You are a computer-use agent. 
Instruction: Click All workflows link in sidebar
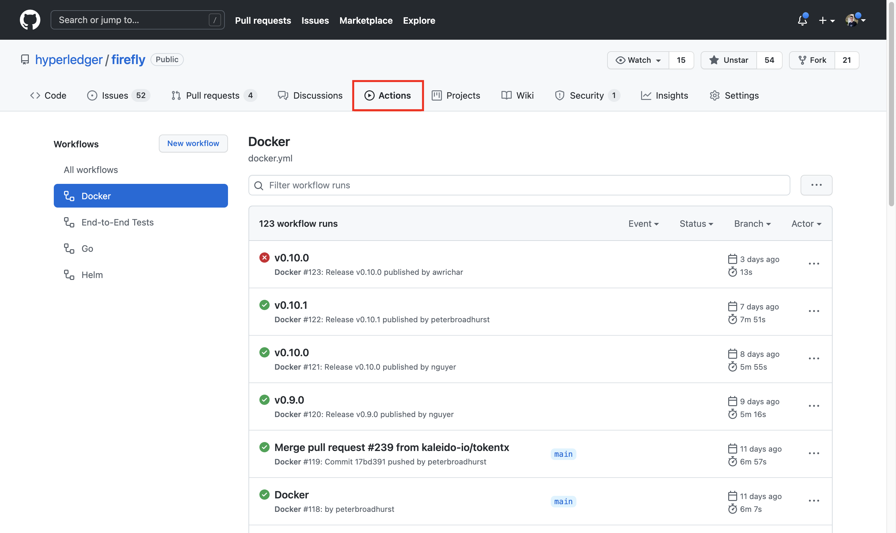pos(90,169)
